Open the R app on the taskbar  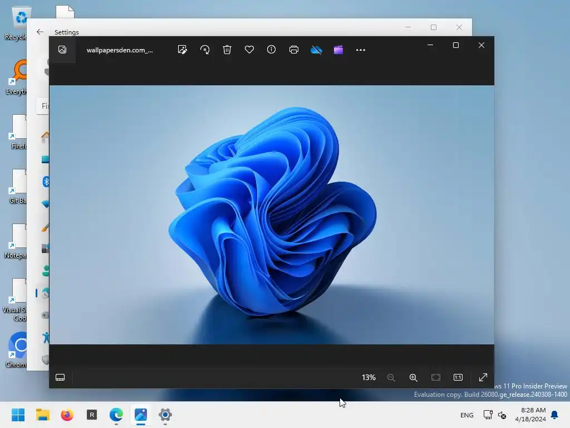coord(92,415)
